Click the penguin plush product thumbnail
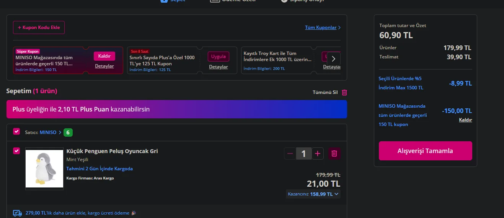504x218 pixels. click(x=44, y=168)
